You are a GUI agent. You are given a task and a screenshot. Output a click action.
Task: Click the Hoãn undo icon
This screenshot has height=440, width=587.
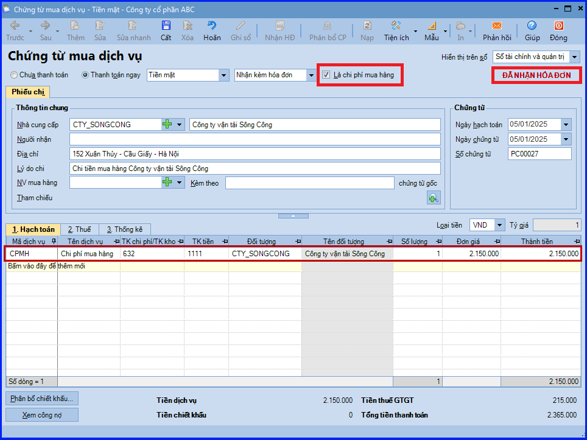pyautogui.click(x=212, y=26)
